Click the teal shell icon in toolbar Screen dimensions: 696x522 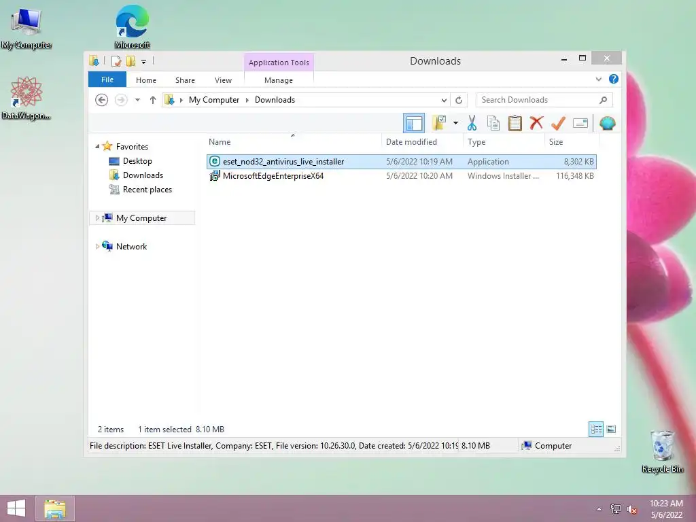pos(607,123)
